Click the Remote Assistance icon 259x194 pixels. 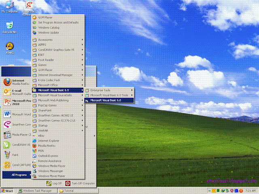tap(34, 161)
